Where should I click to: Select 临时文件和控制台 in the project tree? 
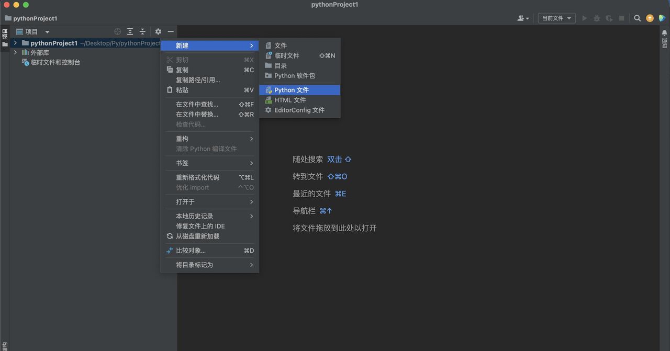pyautogui.click(x=55, y=62)
